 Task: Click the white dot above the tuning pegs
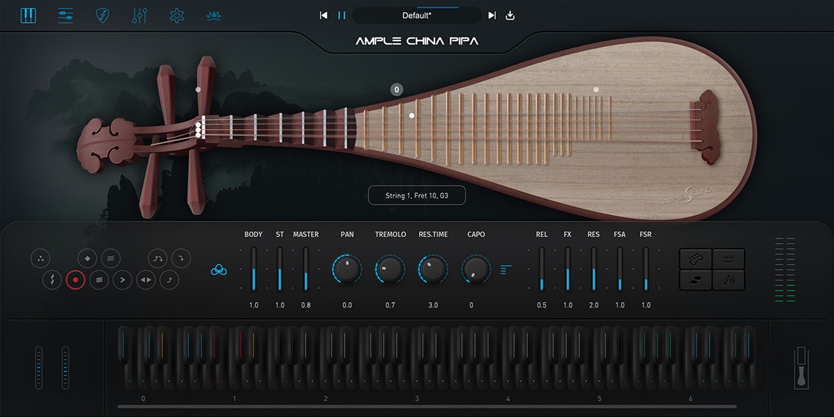click(x=198, y=90)
